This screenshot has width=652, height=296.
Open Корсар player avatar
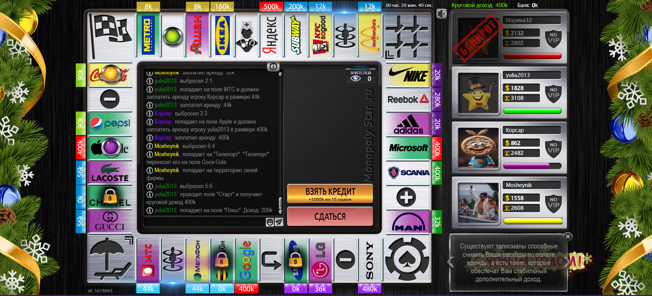coord(478,148)
